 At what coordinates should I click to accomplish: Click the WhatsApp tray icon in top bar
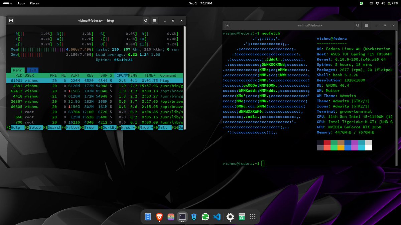click(x=361, y=3)
